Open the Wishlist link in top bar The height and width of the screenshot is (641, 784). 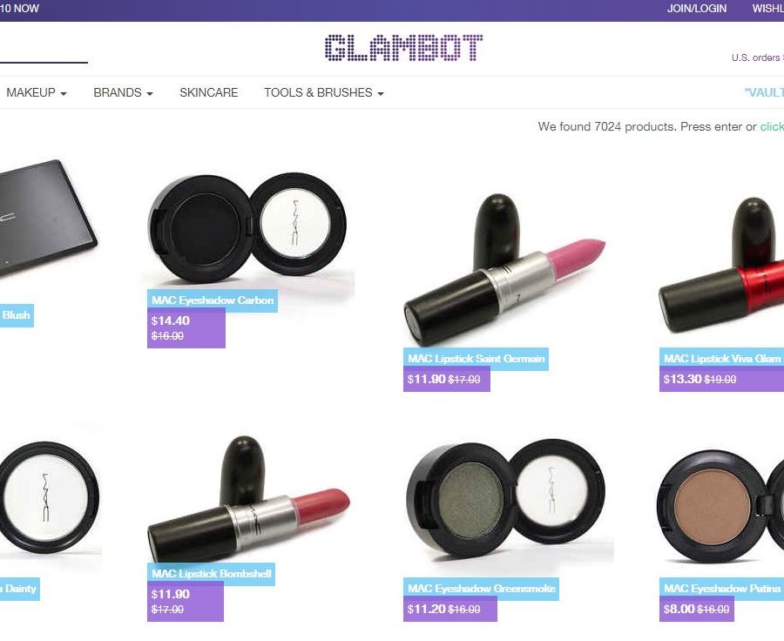(768, 9)
